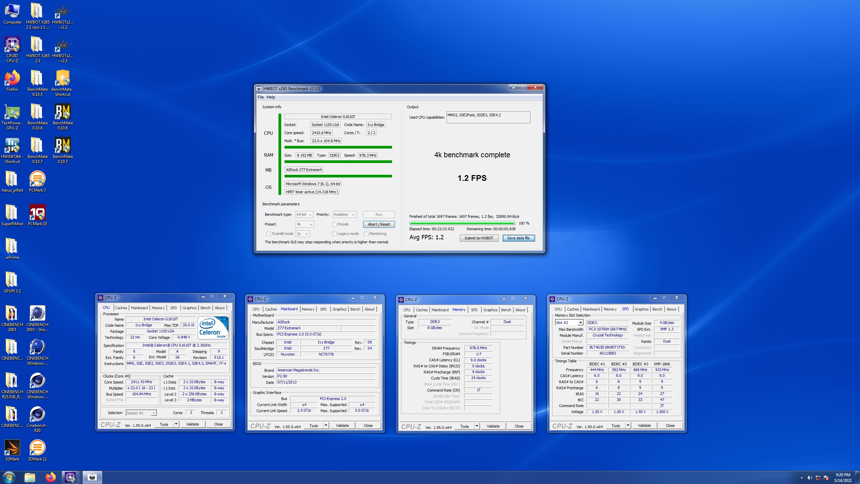The width and height of the screenshot is (860, 484).
Task: Open the Overkill mode 2x dropdown
Action: (x=303, y=234)
